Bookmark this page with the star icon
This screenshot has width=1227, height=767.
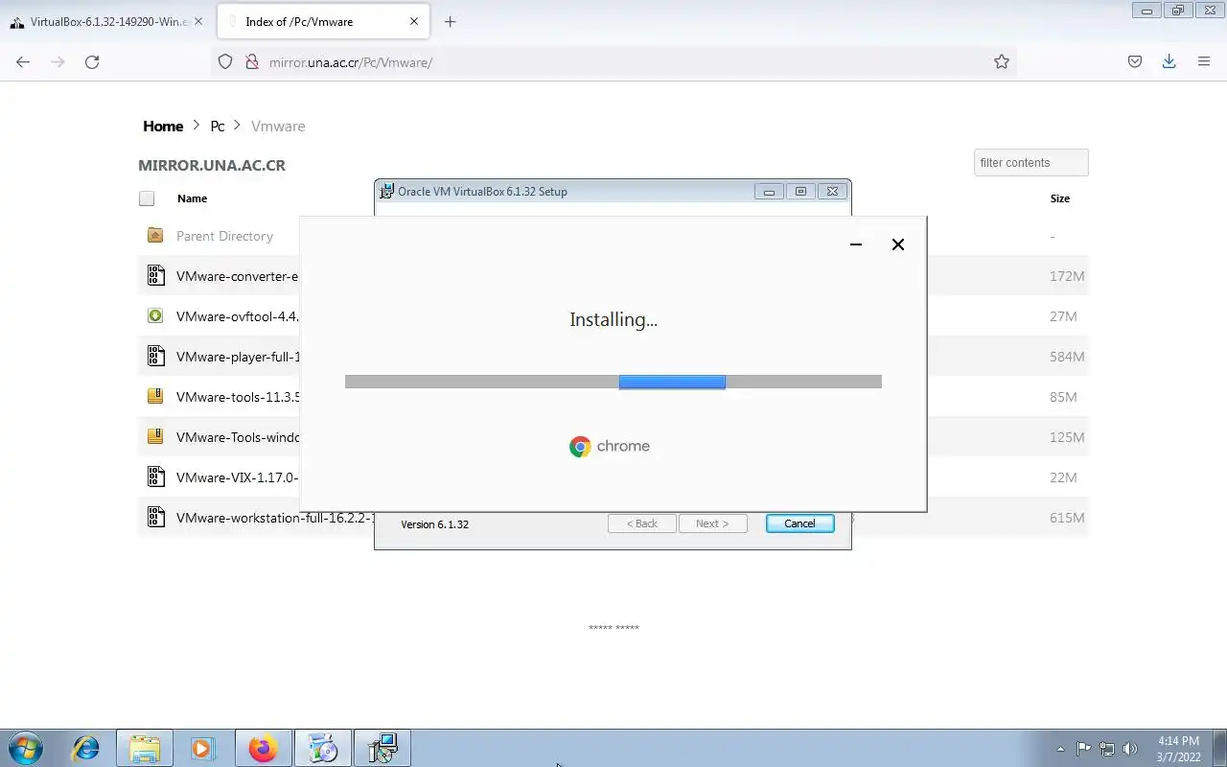click(x=1002, y=61)
